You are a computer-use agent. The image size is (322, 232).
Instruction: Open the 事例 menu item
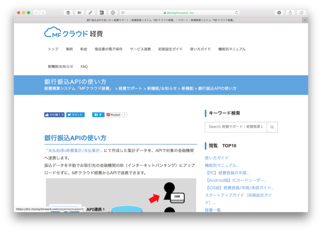69,49
